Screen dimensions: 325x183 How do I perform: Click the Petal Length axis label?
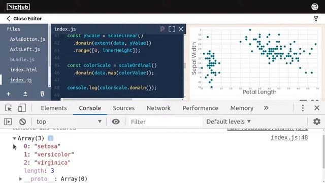(259, 92)
